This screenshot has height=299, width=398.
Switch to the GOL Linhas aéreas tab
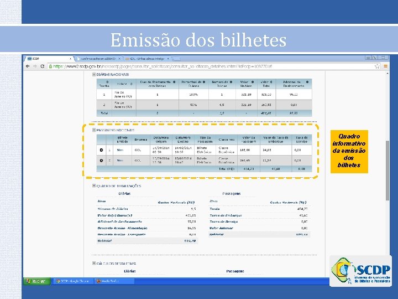click(x=147, y=59)
